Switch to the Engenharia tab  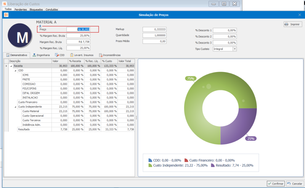[41, 55]
